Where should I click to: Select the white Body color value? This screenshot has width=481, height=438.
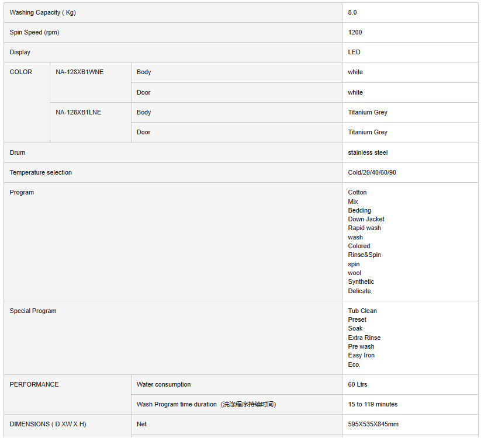pyautogui.click(x=355, y=72)
